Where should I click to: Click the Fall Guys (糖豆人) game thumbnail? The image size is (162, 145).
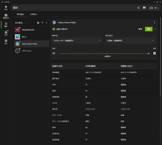coord(17,37)
